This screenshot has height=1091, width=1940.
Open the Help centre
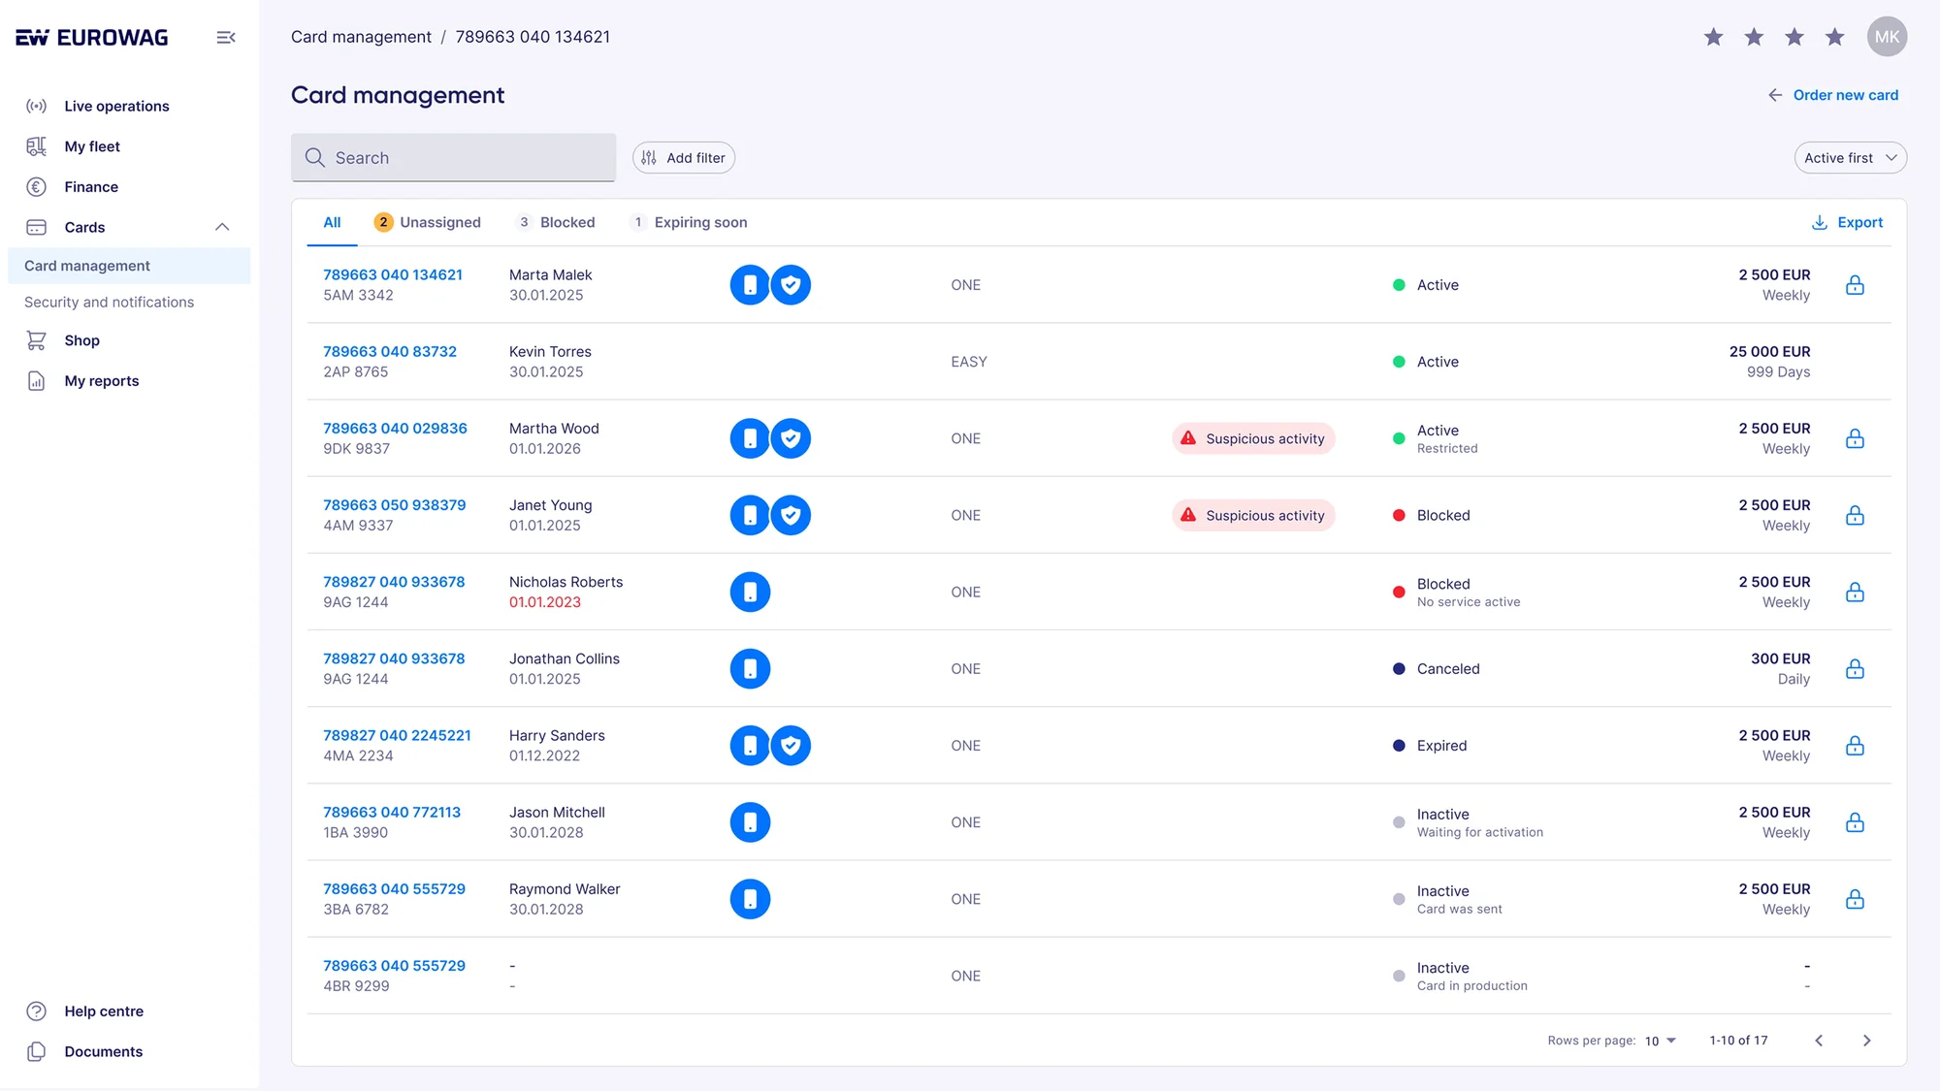coord(103,1011)
